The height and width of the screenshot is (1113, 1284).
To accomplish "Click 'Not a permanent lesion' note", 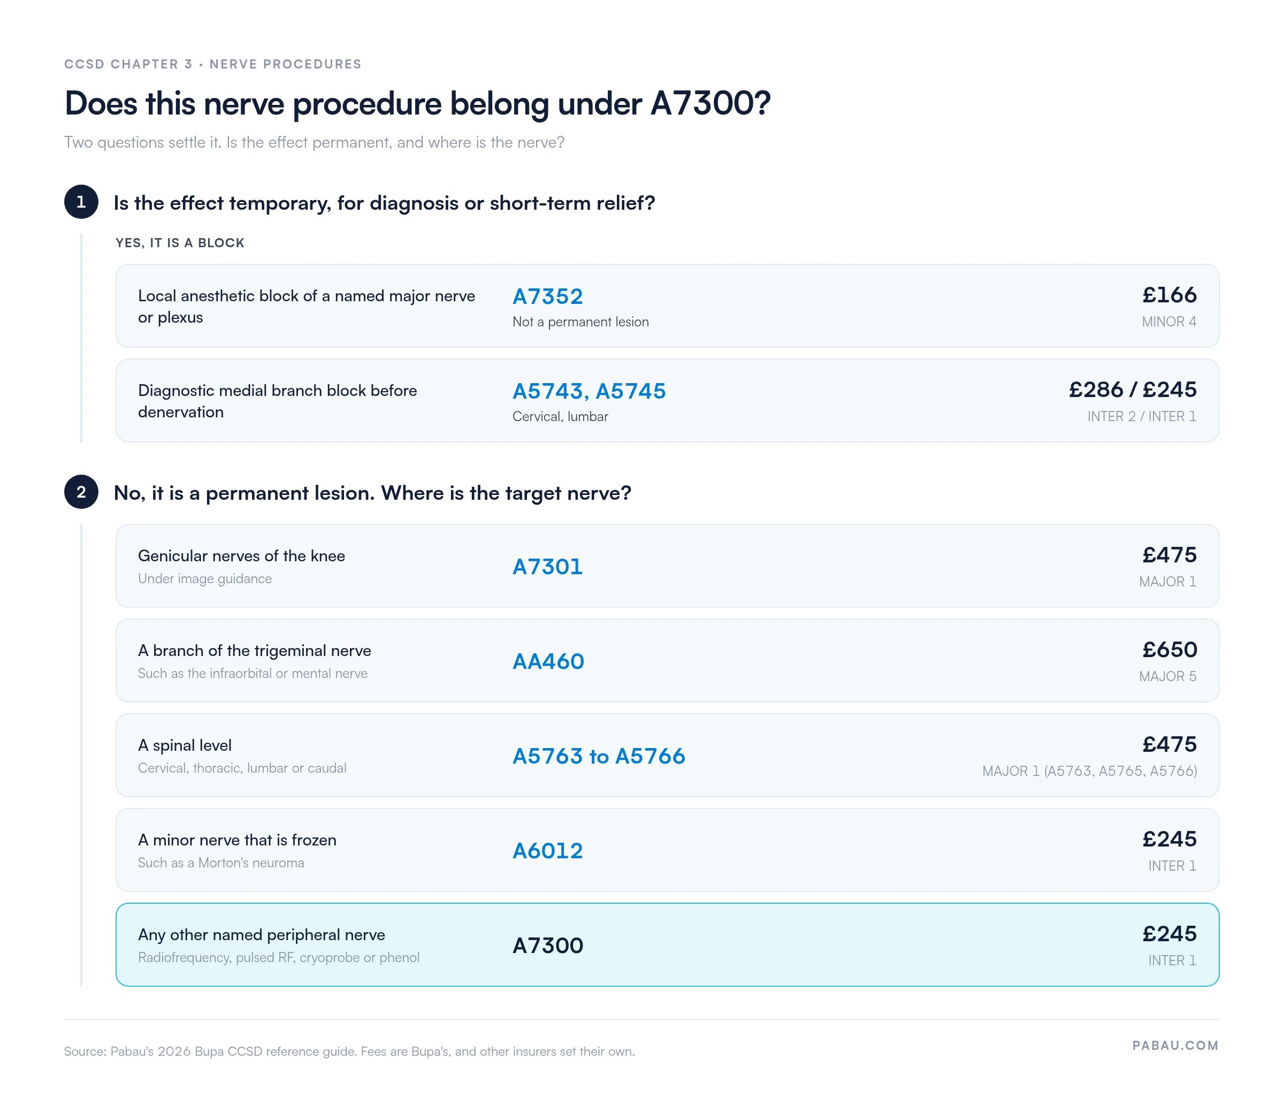I will [x=580, y=322].
